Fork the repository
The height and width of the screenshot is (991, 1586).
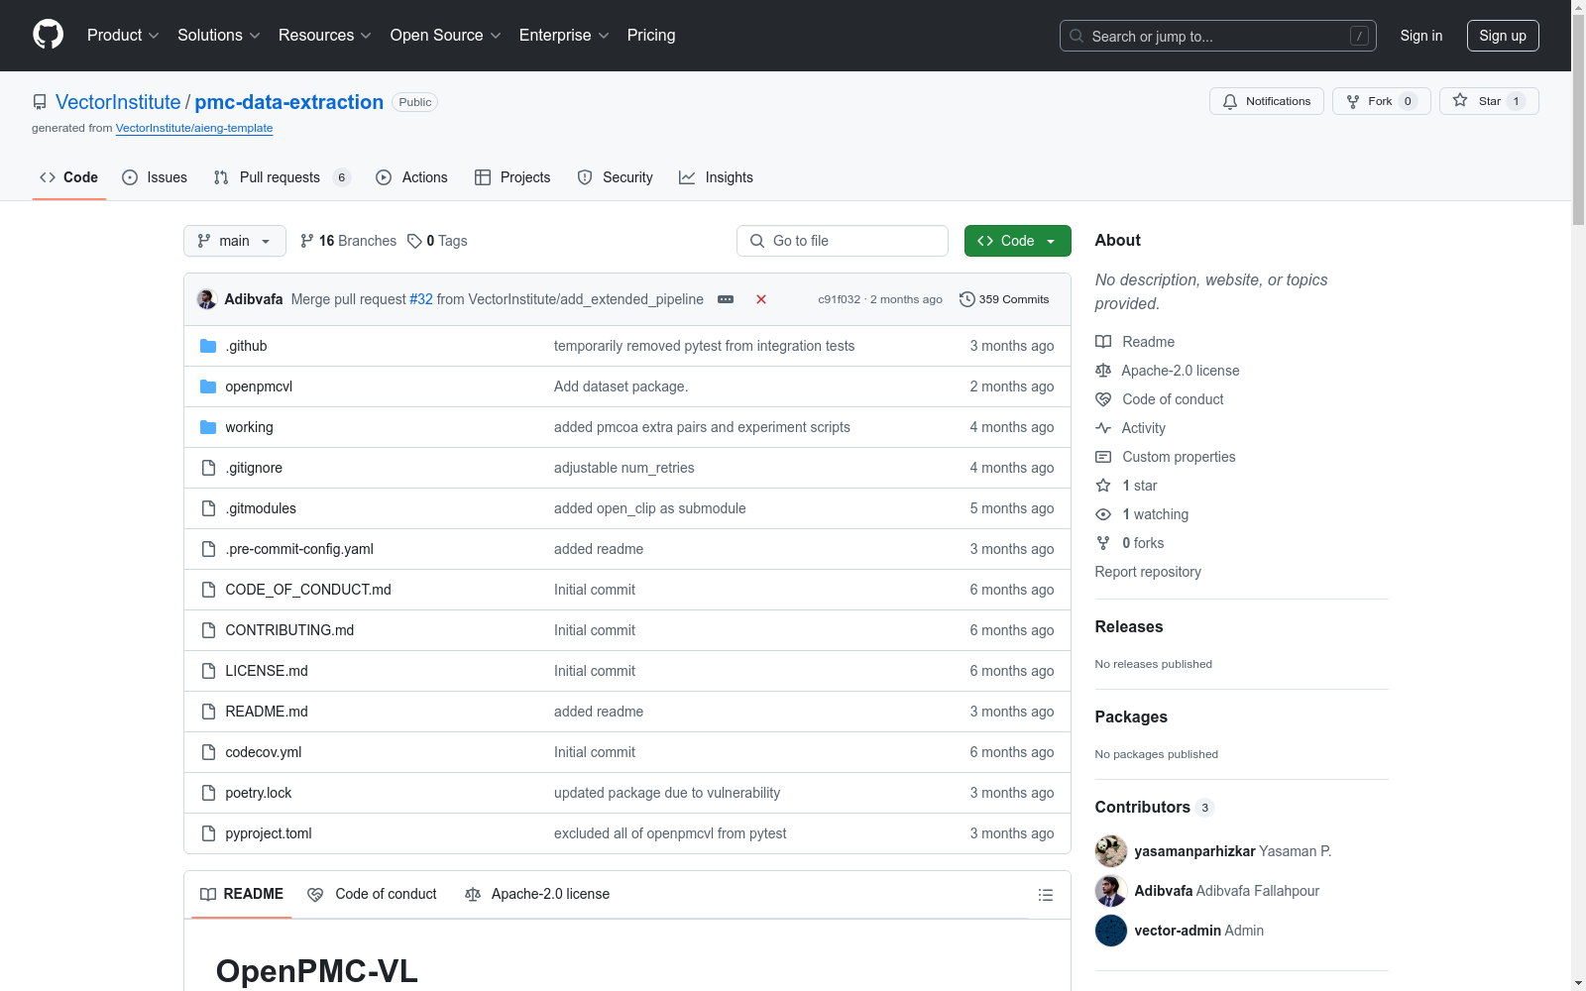tap(1381, 101)
